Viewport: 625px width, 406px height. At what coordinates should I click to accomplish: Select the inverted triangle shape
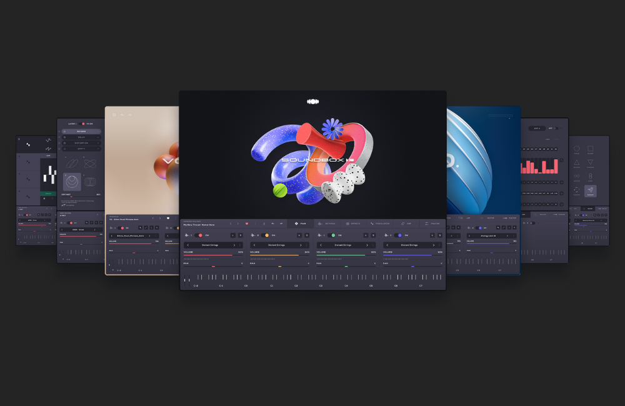coord(591,162)
